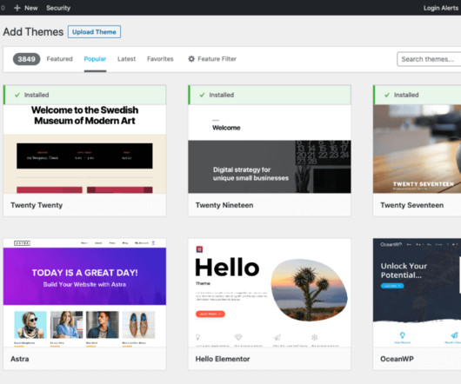Image resolution: width=461 pixels, height=384 pixels.
Task: Open the Favorites tab
Action: pyautogui.click(x=160, y=59)
